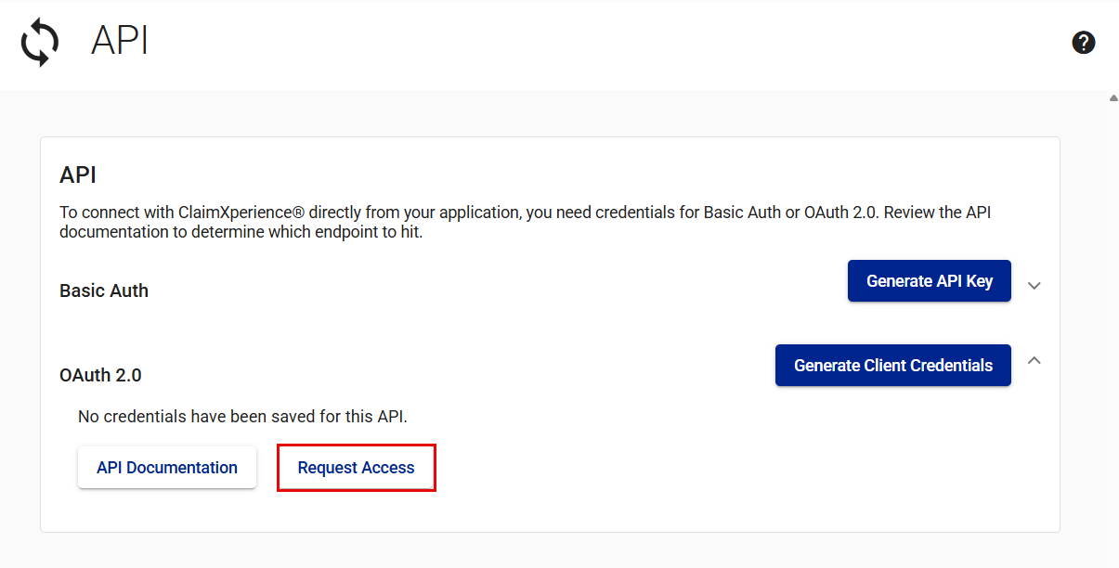Click the scrollbar up arrow
This screenshot has height=568, width=1119.
click(x=1112, y=97)
